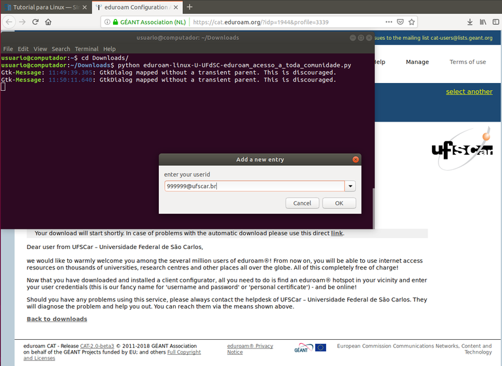Close the eduroam Configuration tab

176,7
